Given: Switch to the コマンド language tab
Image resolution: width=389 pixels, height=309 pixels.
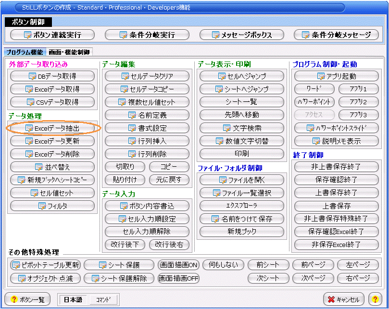Looking at the screenshot, I should pos(103,300).
